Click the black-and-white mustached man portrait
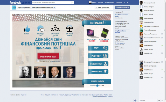This screenshot has height=102, width=166. (25, 72)
